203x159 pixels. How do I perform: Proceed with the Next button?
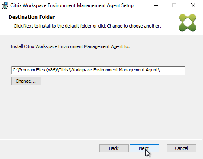tap(144, 148)
